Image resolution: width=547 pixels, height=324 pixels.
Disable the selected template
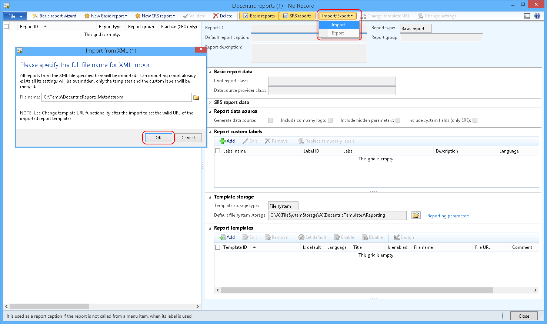[373, 237]
